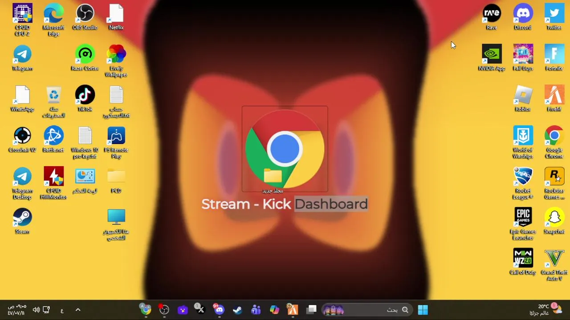Open OBS from the taskbar
570x320 pixels.
164,310
